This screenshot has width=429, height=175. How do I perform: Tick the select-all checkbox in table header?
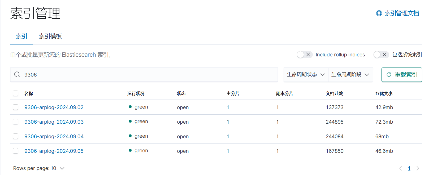coord(16,93)
